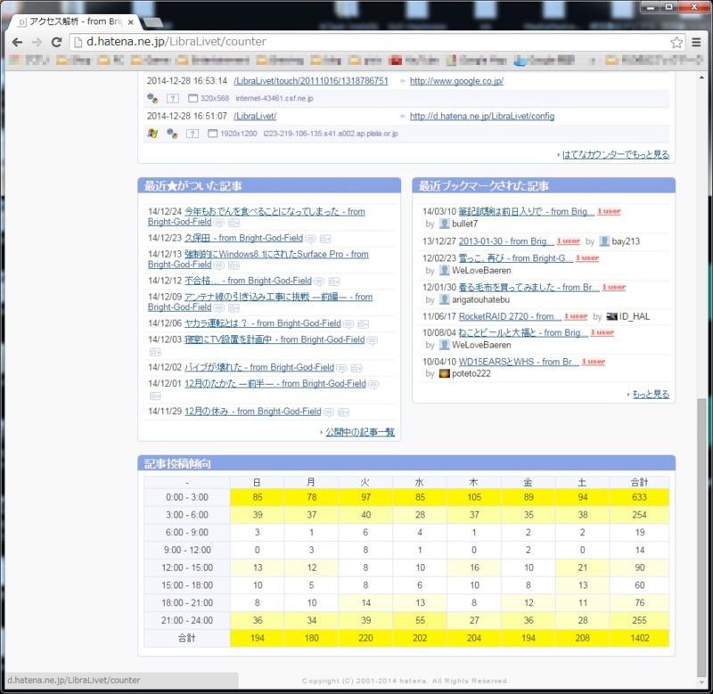This screenshot has width=713, height=694.
Task: Click ID_HAL user avatar icon
Action: click(x=611, y=316)
